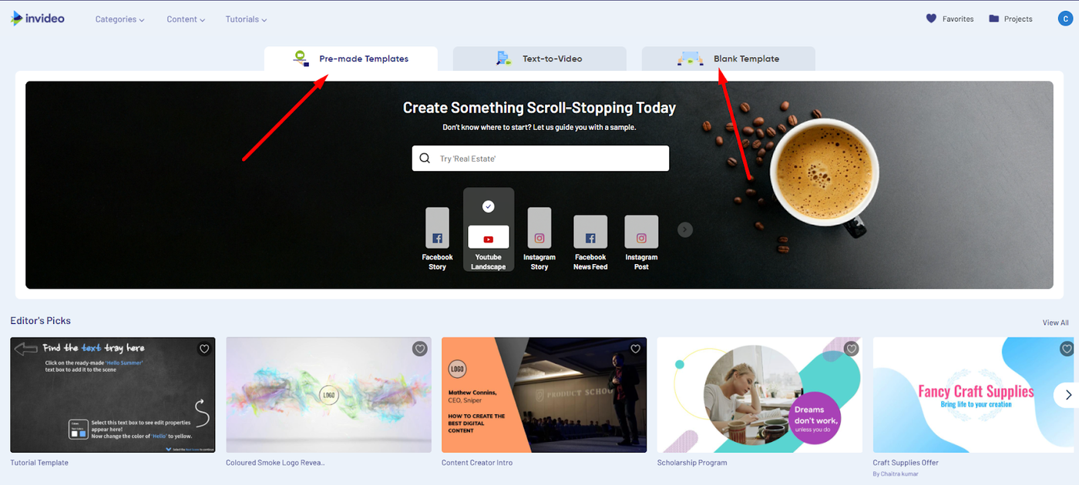Favorite the Craft Supplies Offer template
This screenshot has width=1079, height=485.
(1066, 349)
